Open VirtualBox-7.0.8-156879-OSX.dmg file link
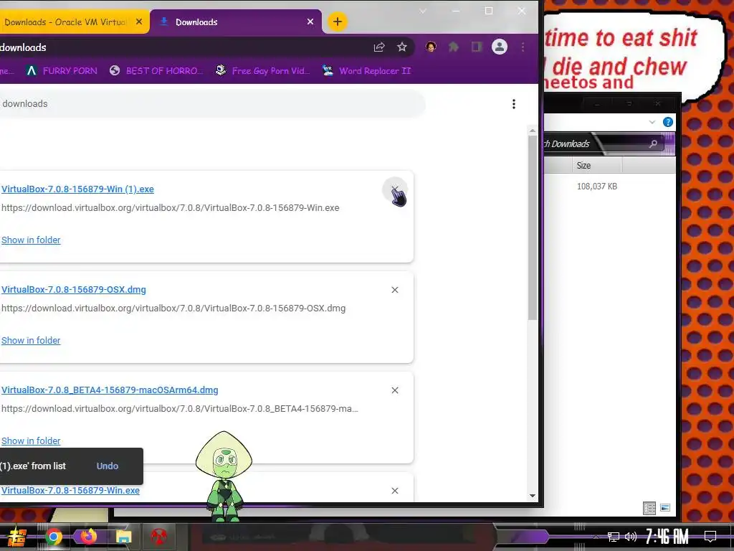Image resolution: width=734 pixels, height=551 pixels. pos(74,290)
